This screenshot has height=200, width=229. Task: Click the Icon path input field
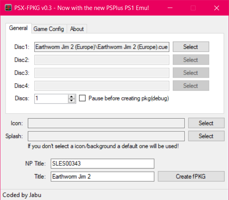point(106,123)
